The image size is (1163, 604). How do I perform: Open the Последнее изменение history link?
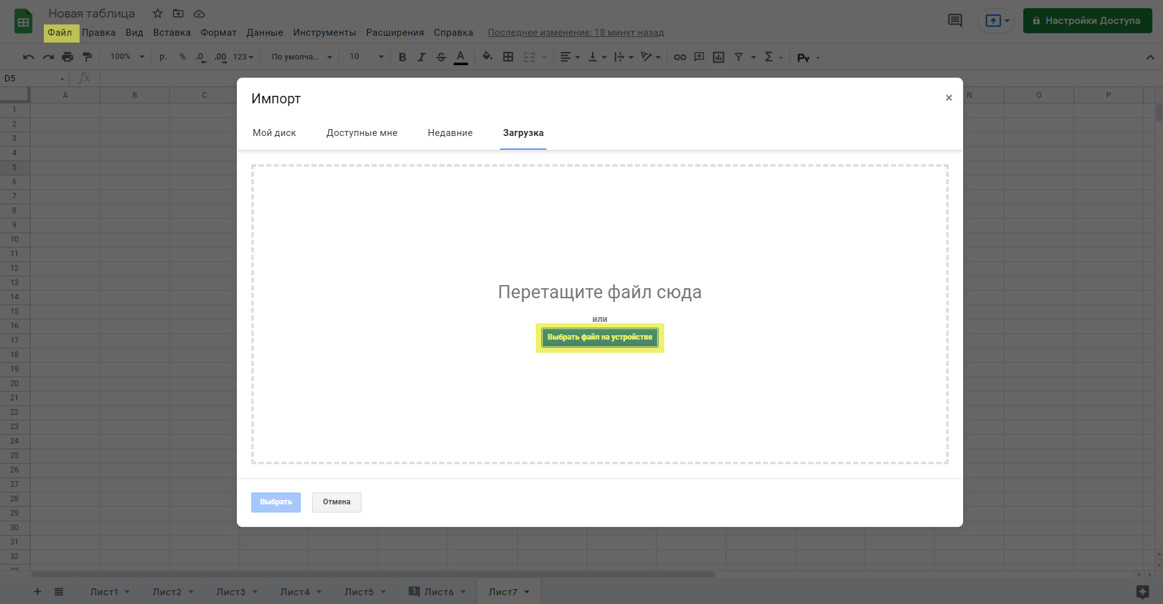(x=576, y=33)
